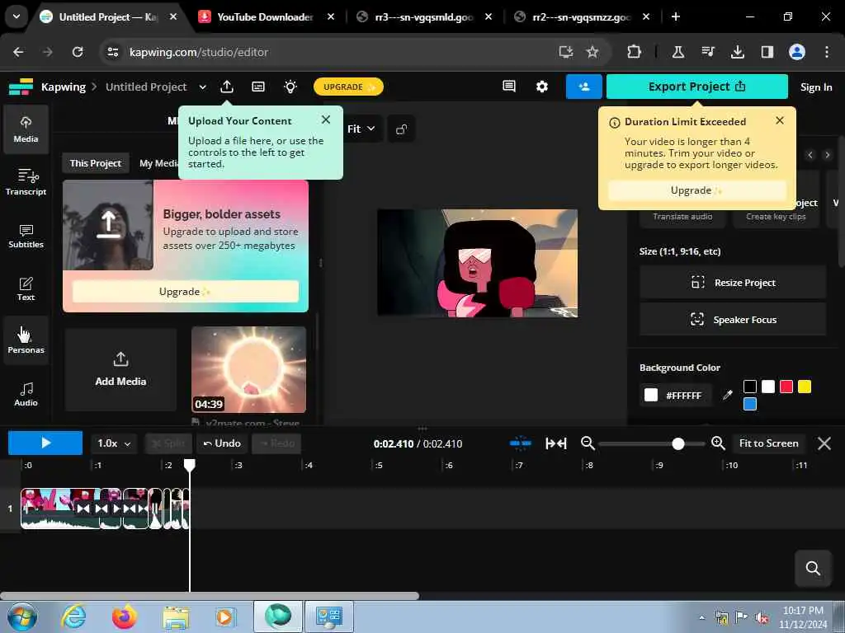Select the blue background color swatch
Viewport: 845px width, 633px height.
tap(749, 404)
